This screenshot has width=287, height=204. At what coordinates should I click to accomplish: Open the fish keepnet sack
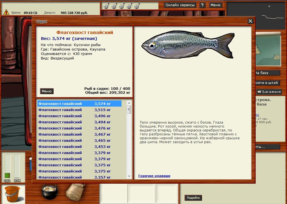75,191
